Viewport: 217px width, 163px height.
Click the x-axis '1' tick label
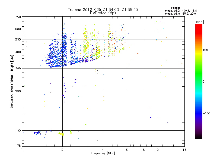click(x=22, y=150)
